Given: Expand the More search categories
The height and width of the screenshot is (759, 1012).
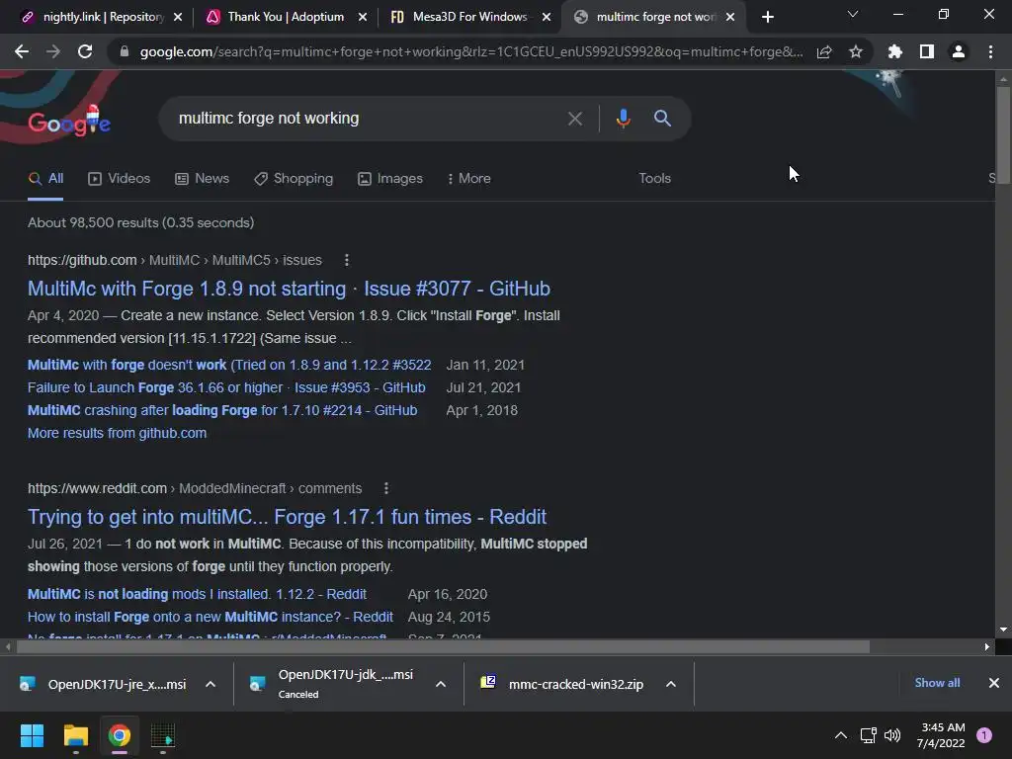Looking at the screenshot, I should (x=469, y=179).
